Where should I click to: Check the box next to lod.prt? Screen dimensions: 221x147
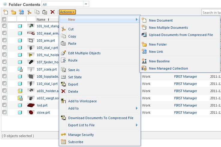[5, 105]
